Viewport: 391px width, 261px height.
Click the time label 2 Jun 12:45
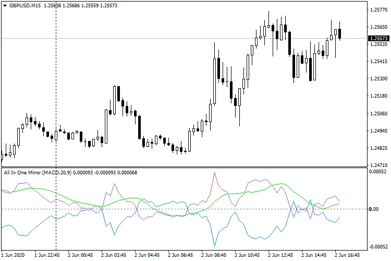pos(280,255)
